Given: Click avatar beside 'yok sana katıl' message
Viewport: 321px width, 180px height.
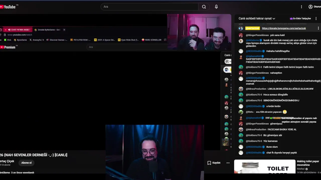Looking at the screenshot, I should click(241, 35).
